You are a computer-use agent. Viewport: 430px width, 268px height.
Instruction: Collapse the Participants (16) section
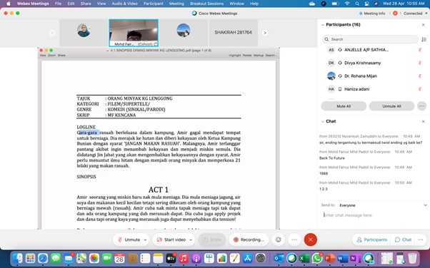[323, 25]
